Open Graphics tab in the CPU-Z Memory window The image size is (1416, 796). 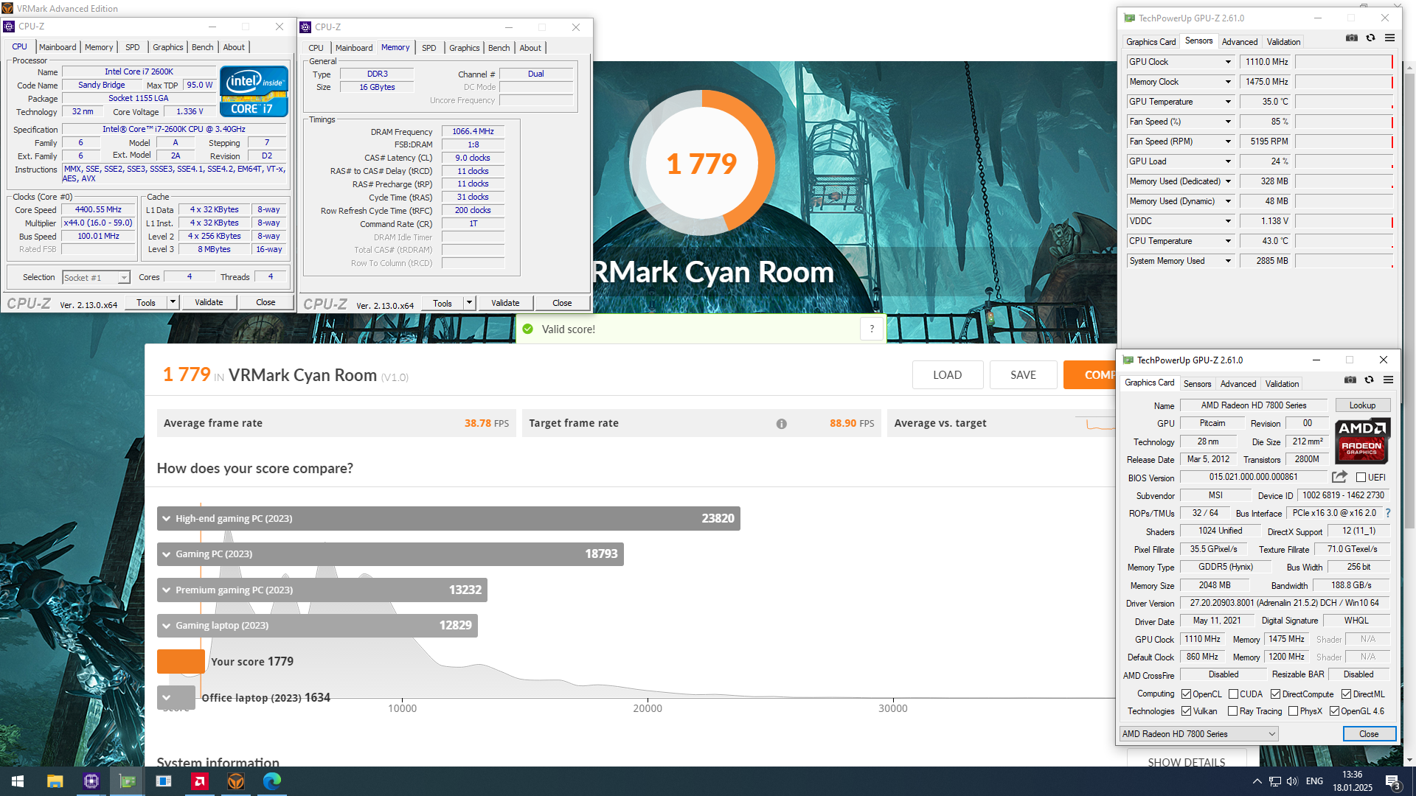coord(464,48)
